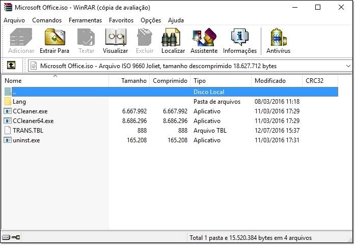Image resolution: width=355 pixels, height=245 pixels.
Task: Open the Arquivo menu
Action: click(x=14, y=20)
